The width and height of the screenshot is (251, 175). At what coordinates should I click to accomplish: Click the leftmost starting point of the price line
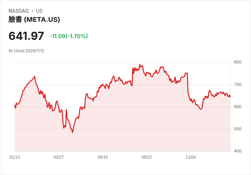click(15, 105)
